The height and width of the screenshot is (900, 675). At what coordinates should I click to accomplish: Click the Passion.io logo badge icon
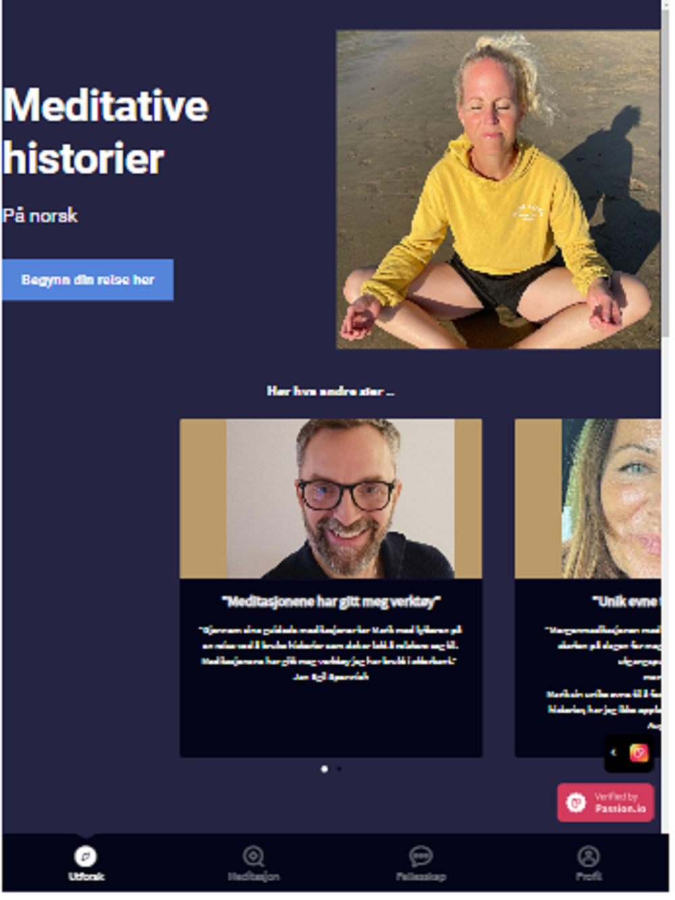point(576,802)
